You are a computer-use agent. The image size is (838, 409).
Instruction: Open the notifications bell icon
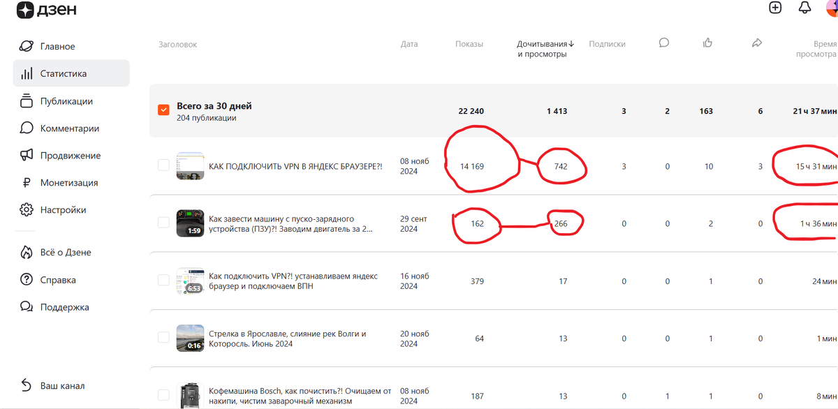point(804,8)
